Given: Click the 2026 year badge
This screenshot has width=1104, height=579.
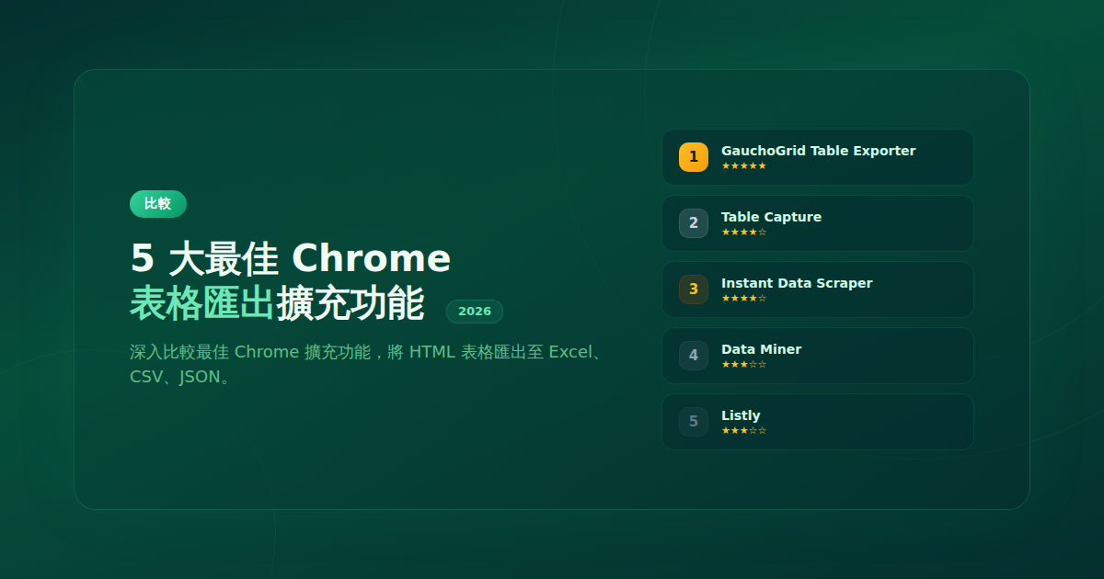Looking at the screenshot, I should coord(474,312).
